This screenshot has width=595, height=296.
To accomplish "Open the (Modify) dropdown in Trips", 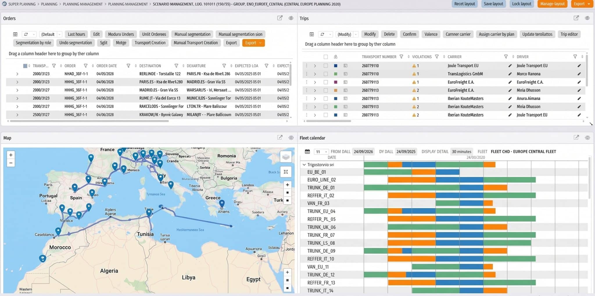I will (347, 34).
